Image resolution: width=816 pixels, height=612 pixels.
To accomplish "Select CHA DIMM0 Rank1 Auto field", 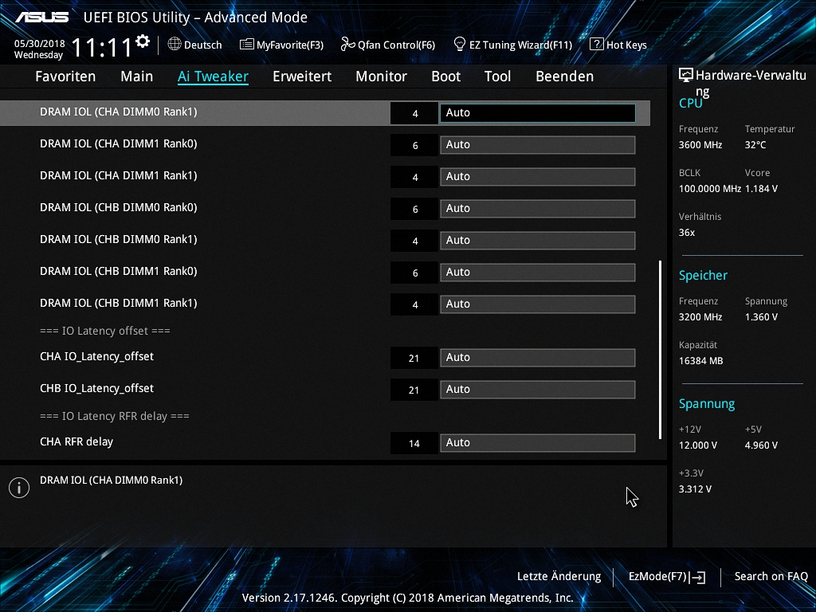I will point(538,113).
